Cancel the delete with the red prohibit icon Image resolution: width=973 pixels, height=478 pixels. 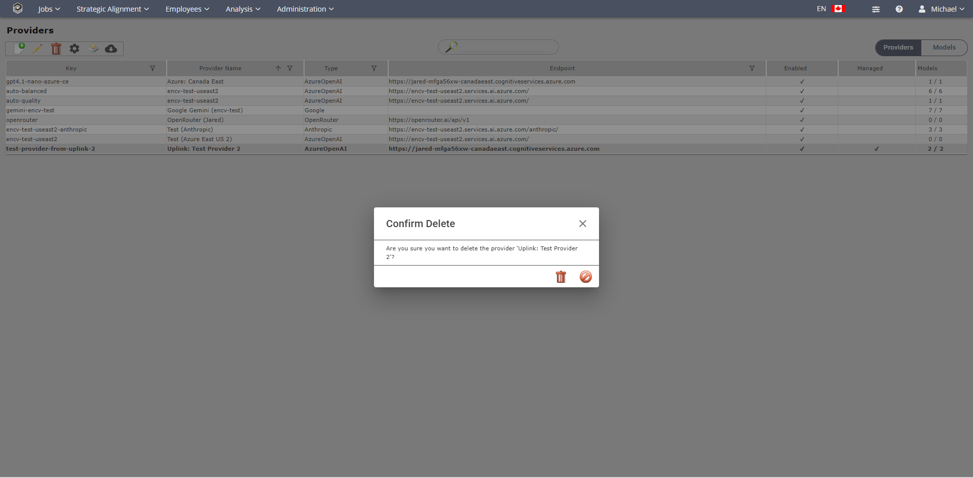click(585, 277)
